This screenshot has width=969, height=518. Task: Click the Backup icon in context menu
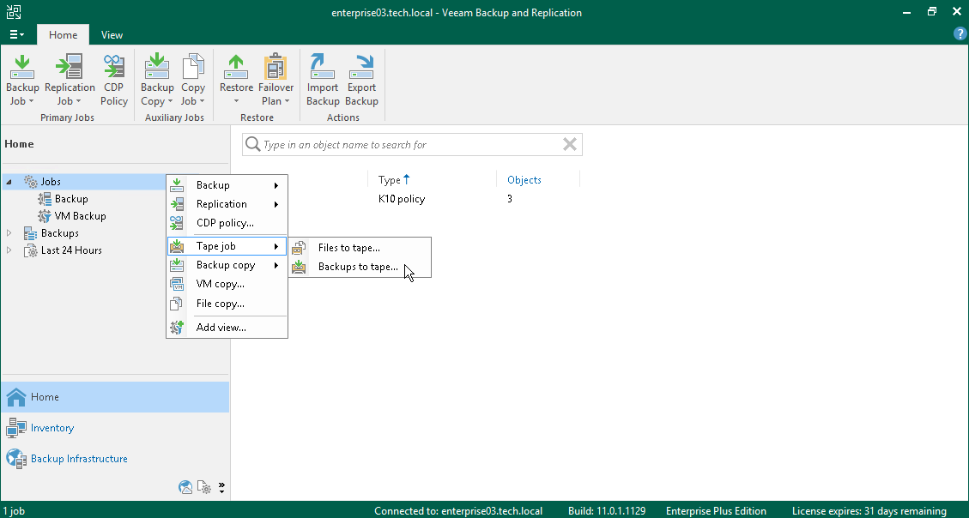(x=178, y=185)
